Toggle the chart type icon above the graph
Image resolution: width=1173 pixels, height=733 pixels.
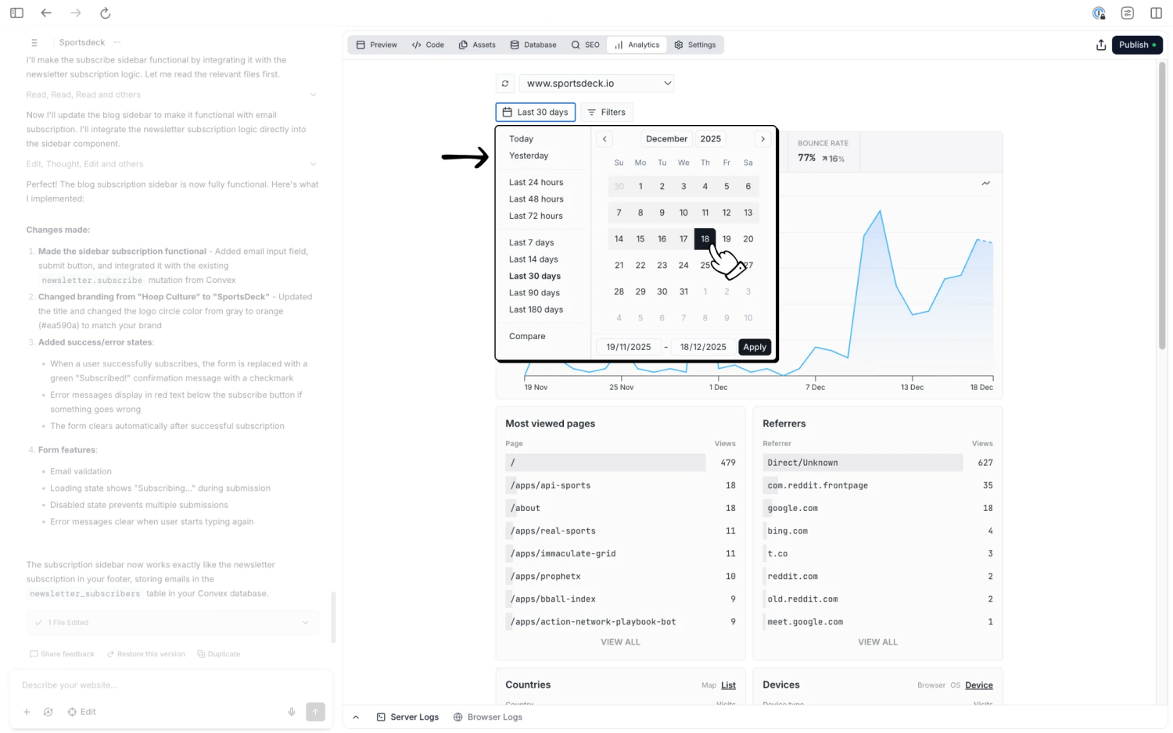pos(985,183)
